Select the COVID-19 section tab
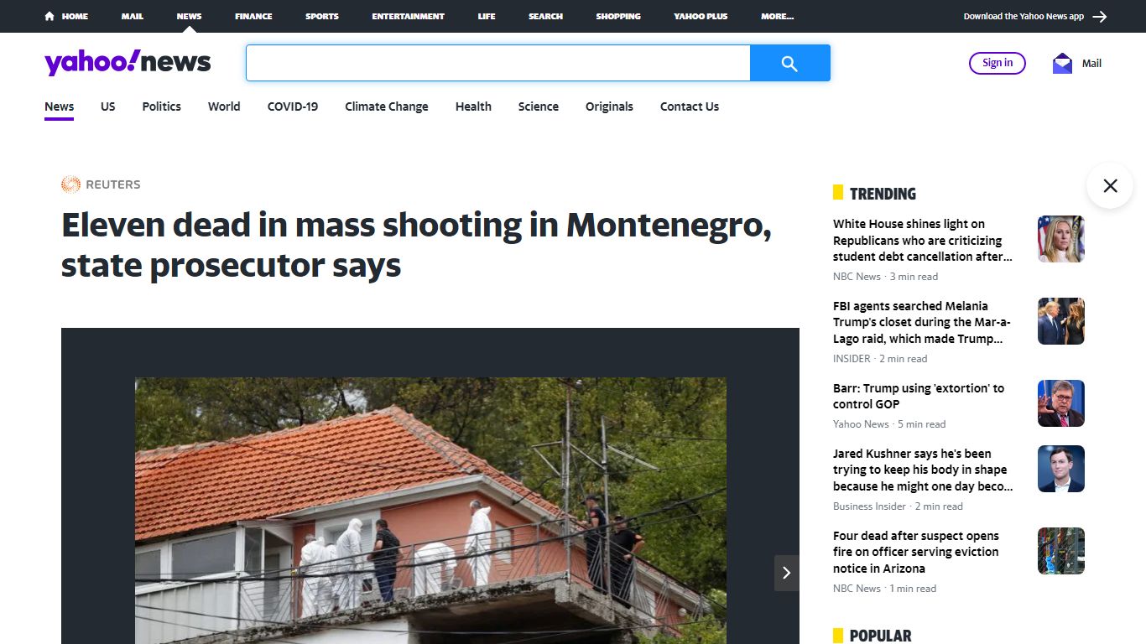 click(293, 106)
